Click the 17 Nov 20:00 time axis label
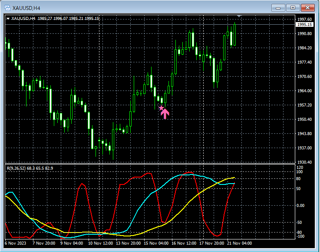Screen dimensions: 320x252 pos(211,243)
